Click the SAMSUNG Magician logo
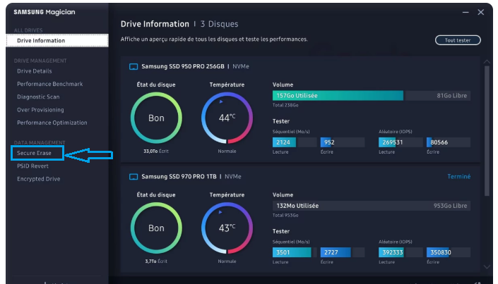498x284 pixels. [x=45, y=12]
